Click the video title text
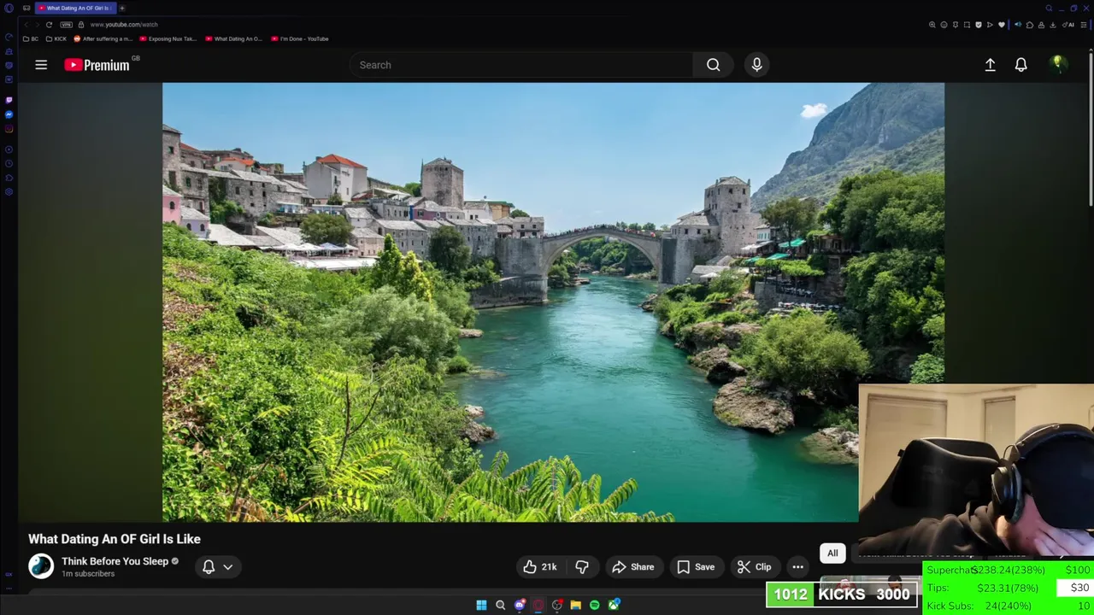Image resolution: width=1094 pixels, height=615 pixels. (115, 539)
